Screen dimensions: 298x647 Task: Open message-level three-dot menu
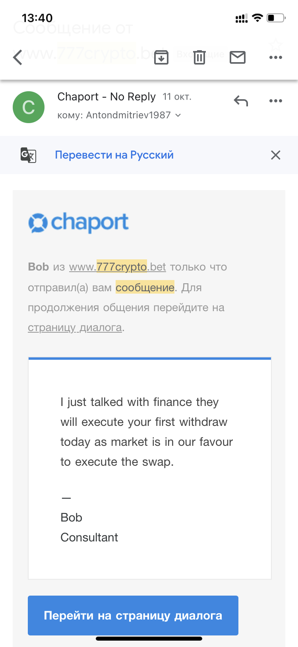(x=275, y=101)
